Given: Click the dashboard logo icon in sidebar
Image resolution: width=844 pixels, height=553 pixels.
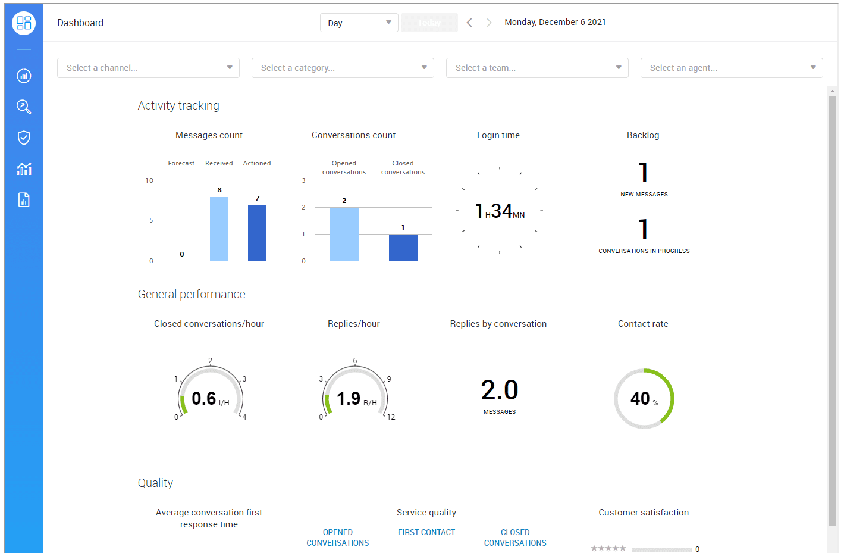Looking at the screenshot, I should tap(24, 23).
